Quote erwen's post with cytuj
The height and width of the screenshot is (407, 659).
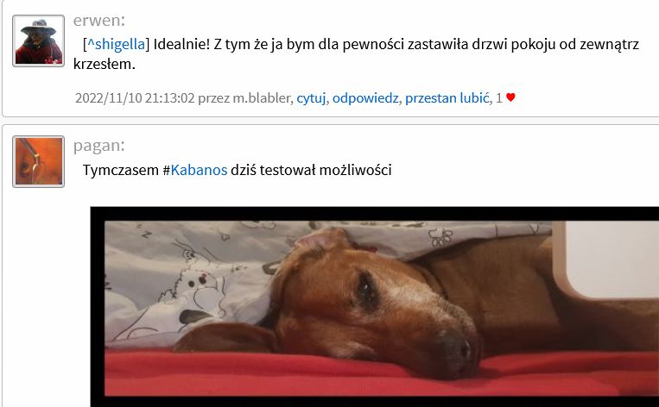pyautogui.click(x=311, y=97)
